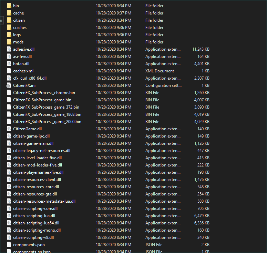Click the Configuration sett... type label
Image resolution: width=267 pixels, height=253 pixels.
(x=163, y=85)
